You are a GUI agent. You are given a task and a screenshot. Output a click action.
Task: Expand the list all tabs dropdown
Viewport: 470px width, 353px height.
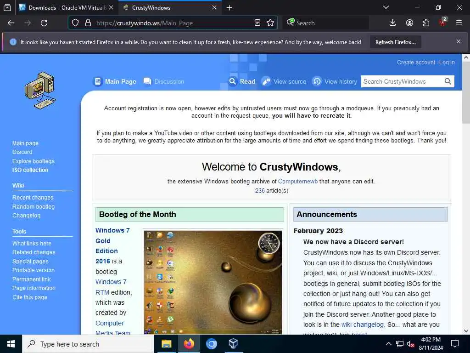(x=386, y=7)
